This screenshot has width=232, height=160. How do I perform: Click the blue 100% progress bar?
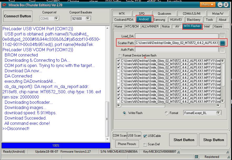[x=56, y=146]
